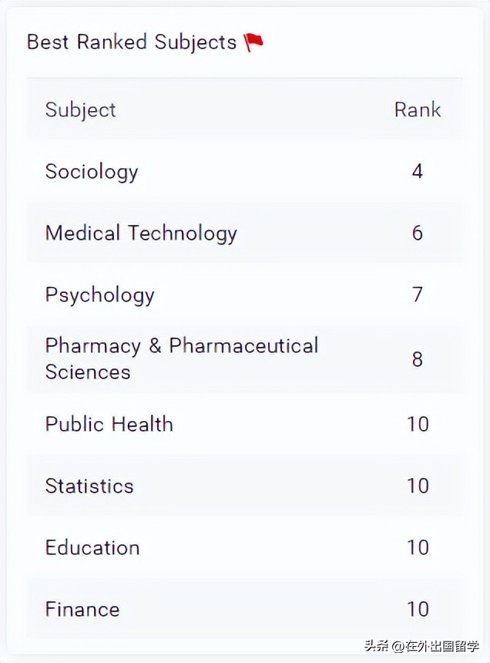490x663 pixels.
Task: Click rank 10 for Statistics
Action: point(417,486)
